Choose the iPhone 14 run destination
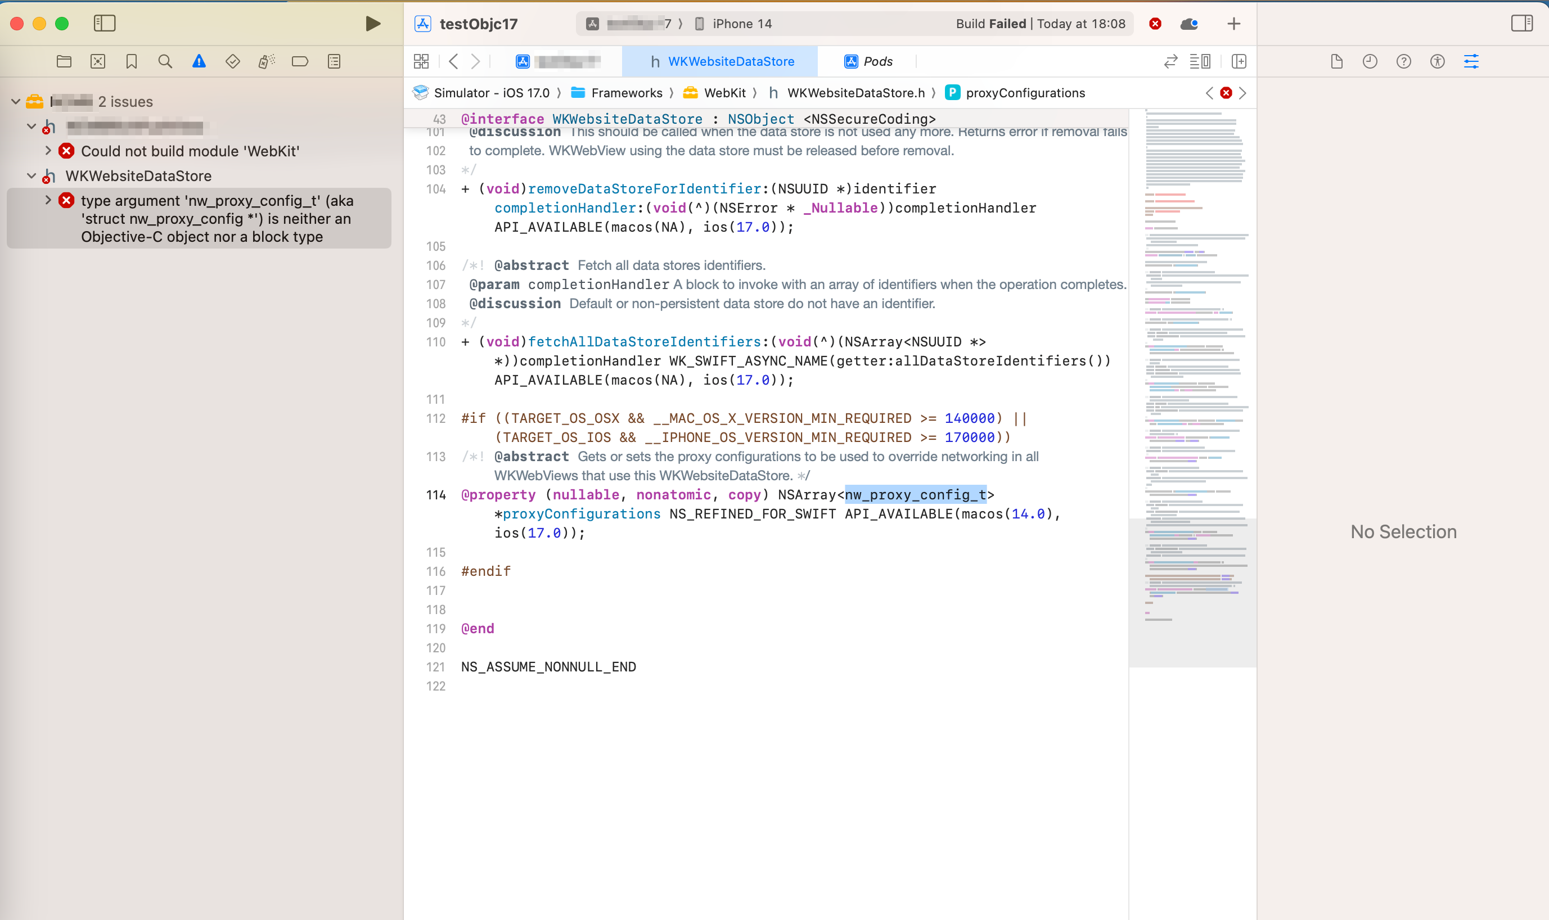 point(733,24)
